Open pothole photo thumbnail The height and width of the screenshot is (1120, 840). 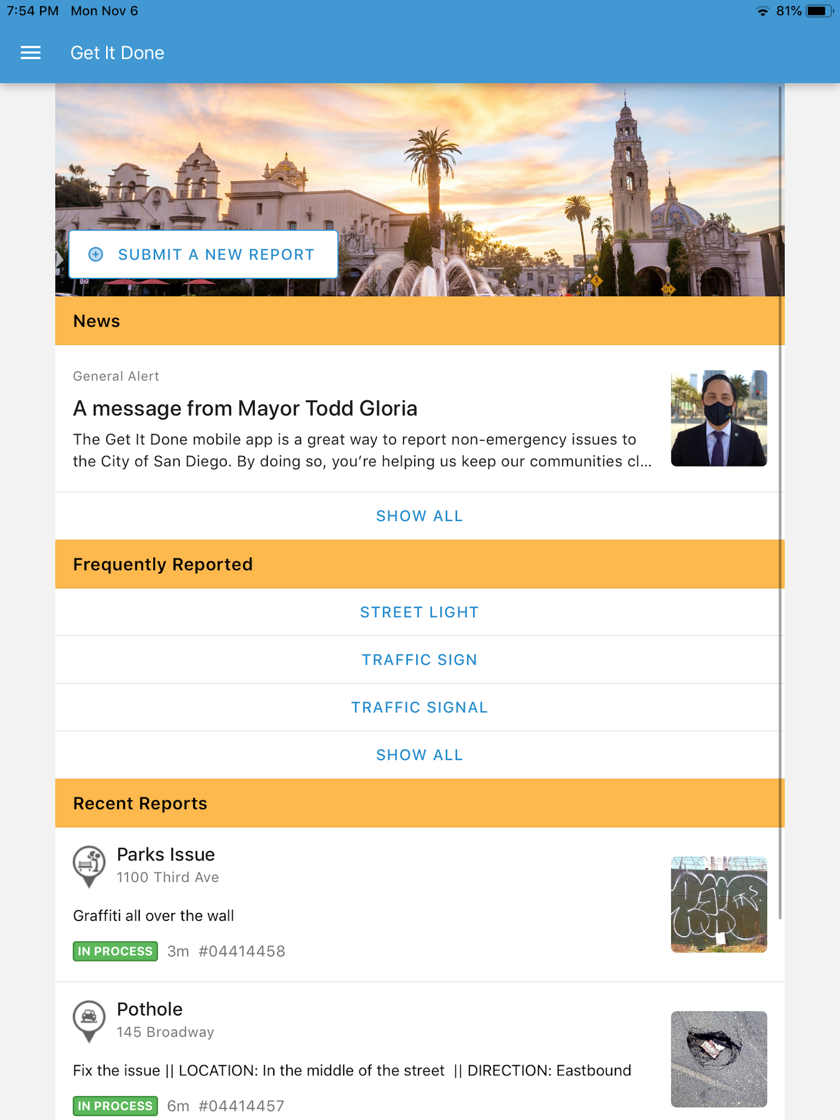pos(719,1059)
